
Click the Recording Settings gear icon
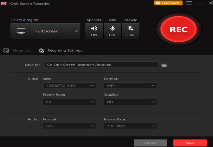click(x=41, y=51)
